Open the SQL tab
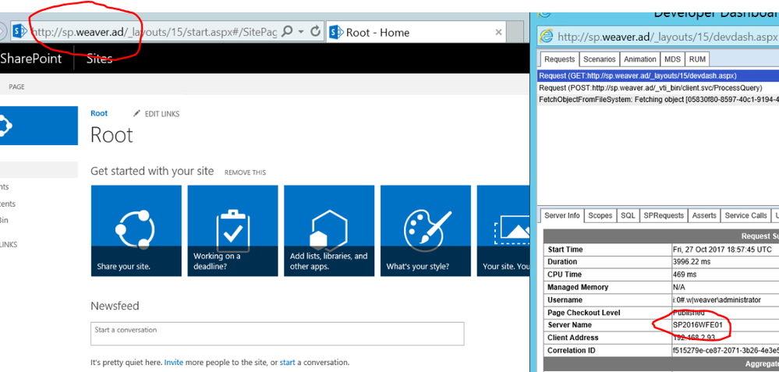Viewport: 779px width, 372px height. coord(628,215)
